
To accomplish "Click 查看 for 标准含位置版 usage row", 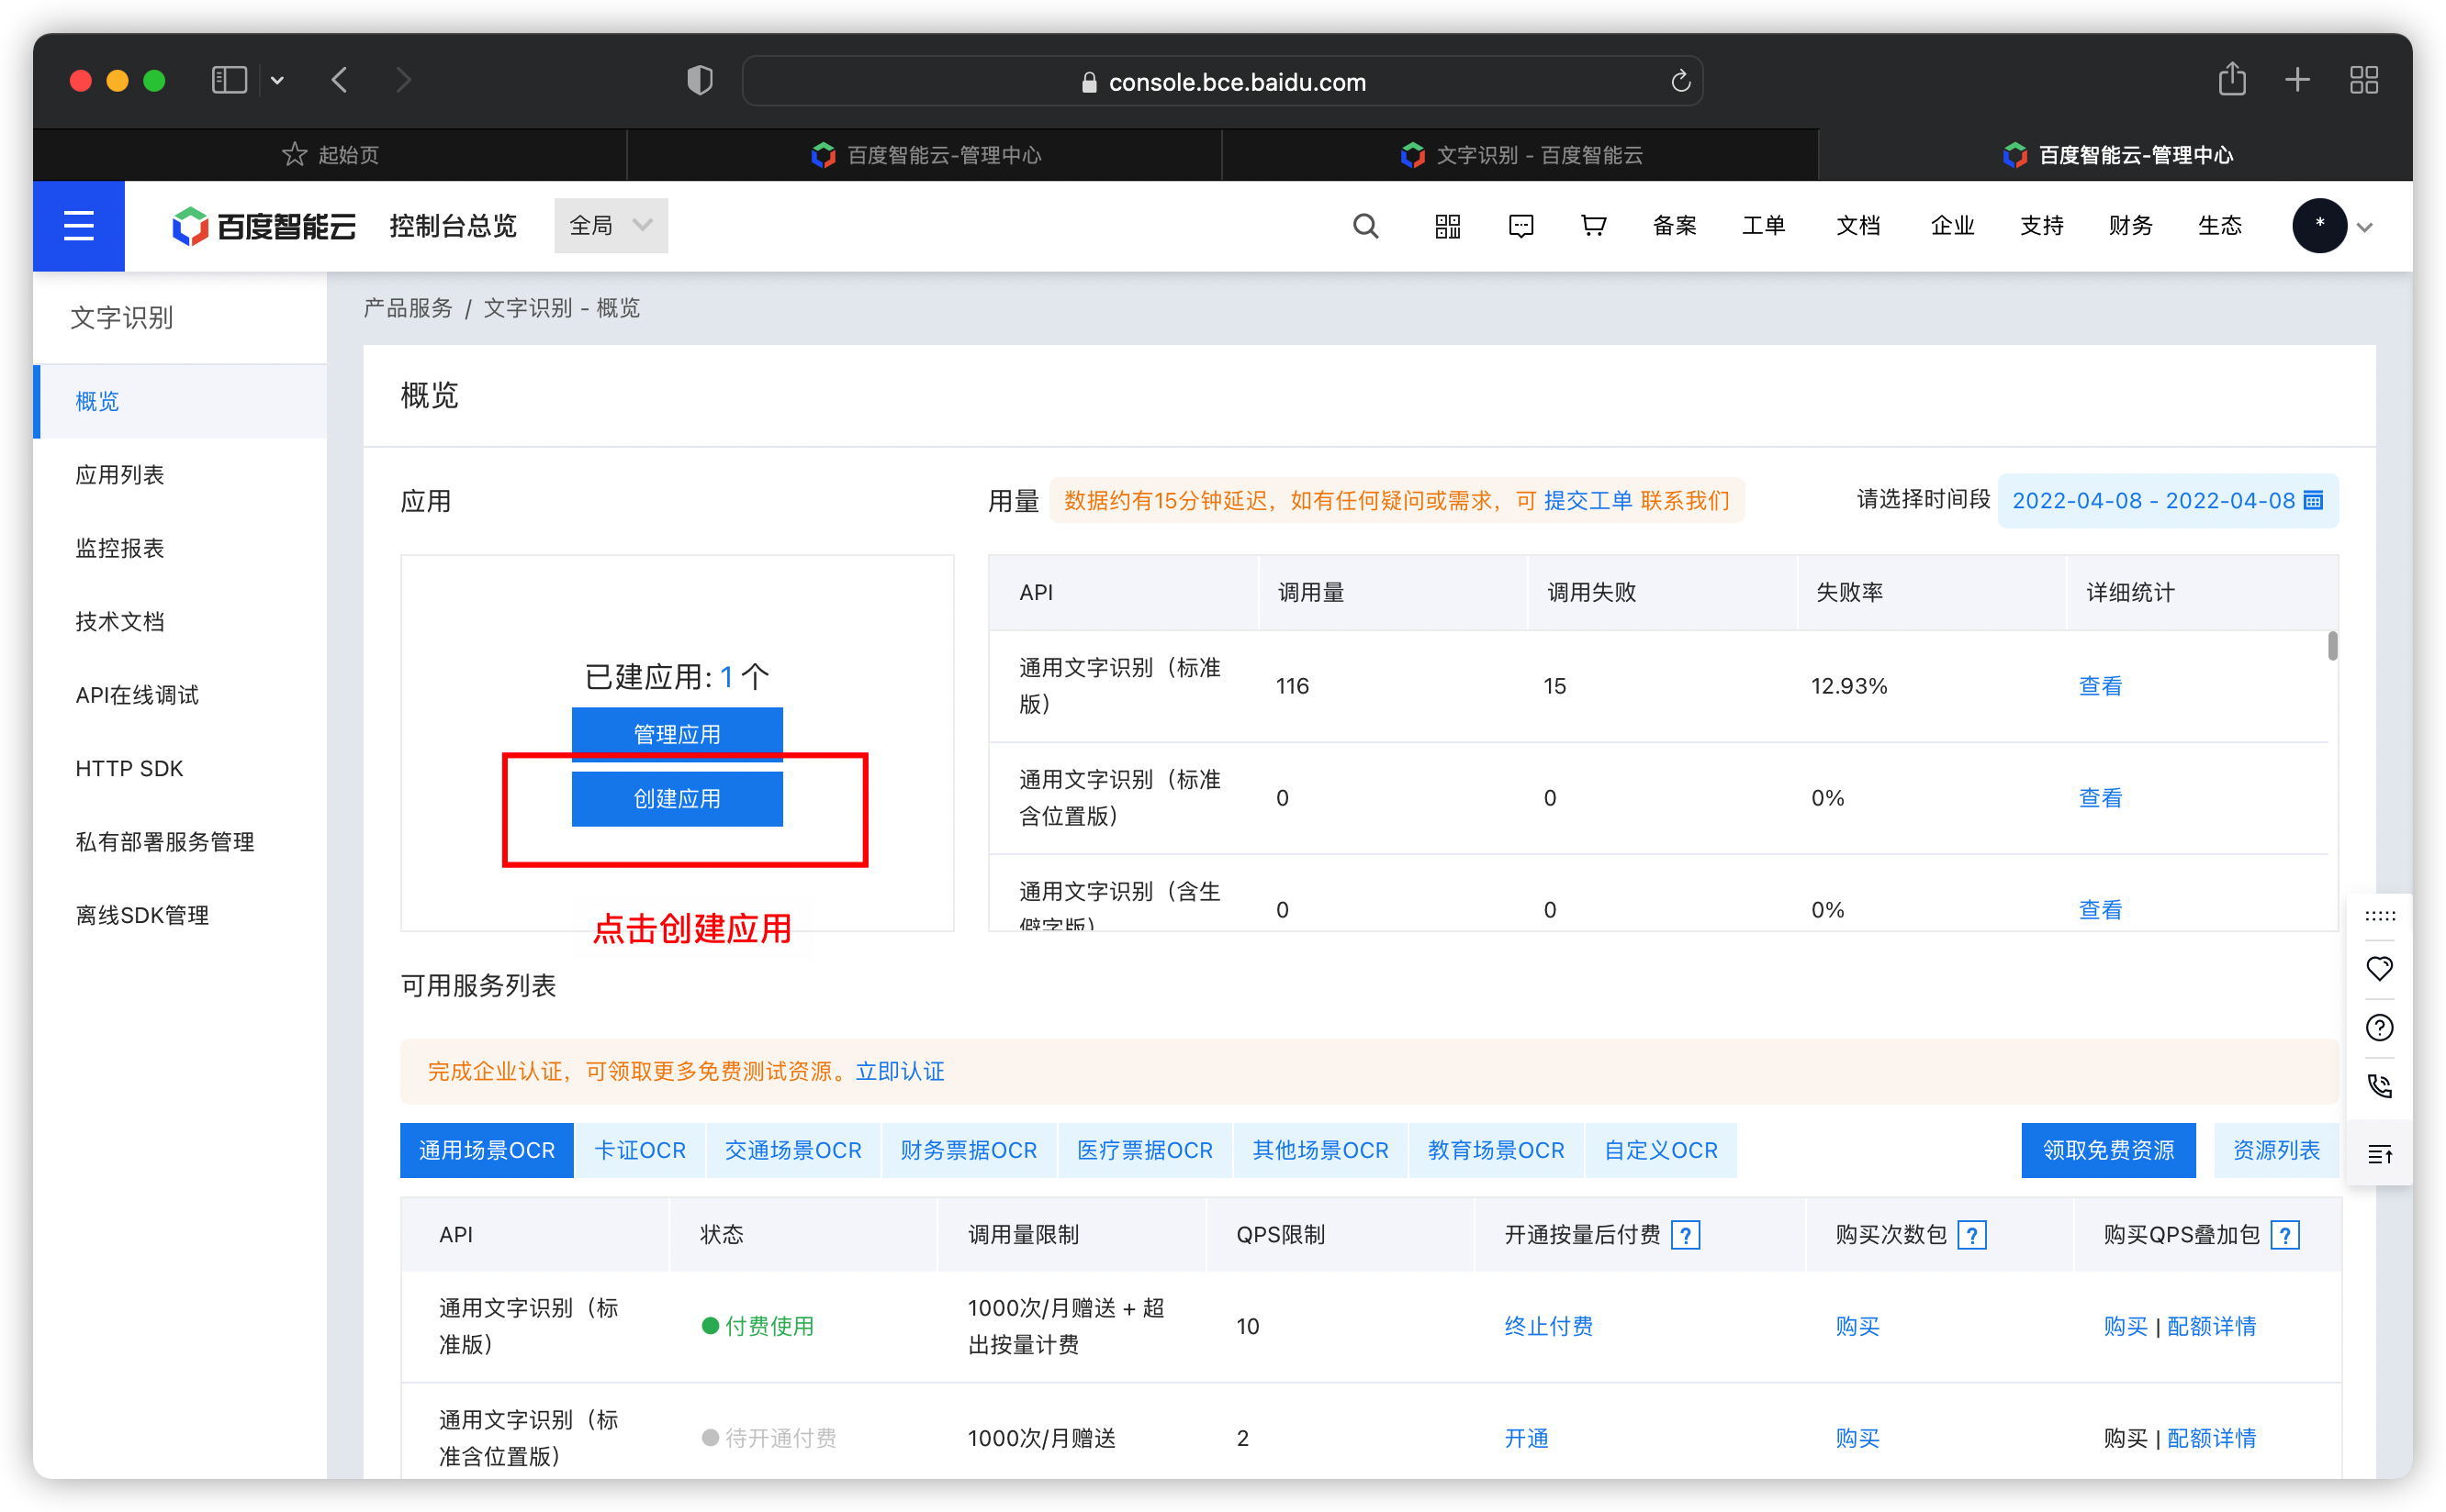I will 2100,798.
